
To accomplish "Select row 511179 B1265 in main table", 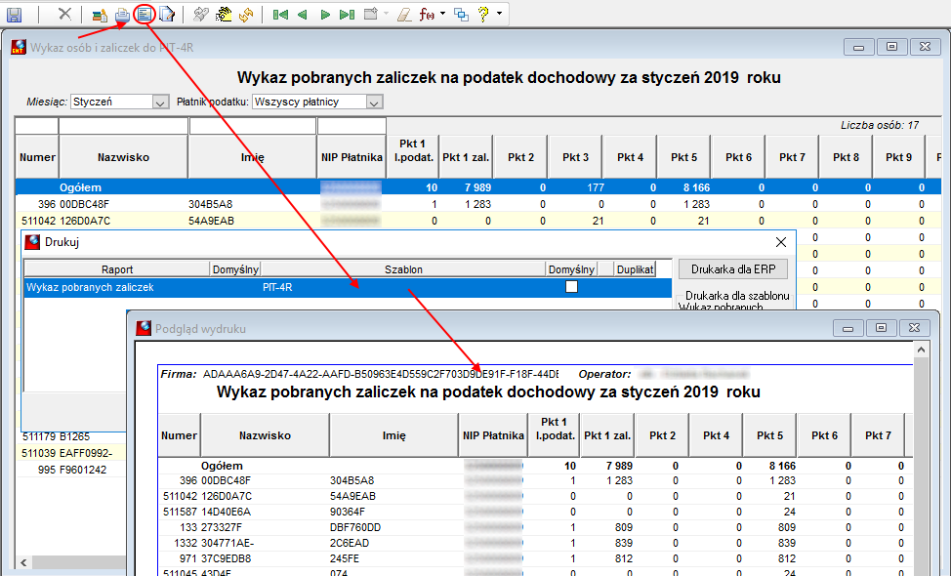I will point(70,436).
